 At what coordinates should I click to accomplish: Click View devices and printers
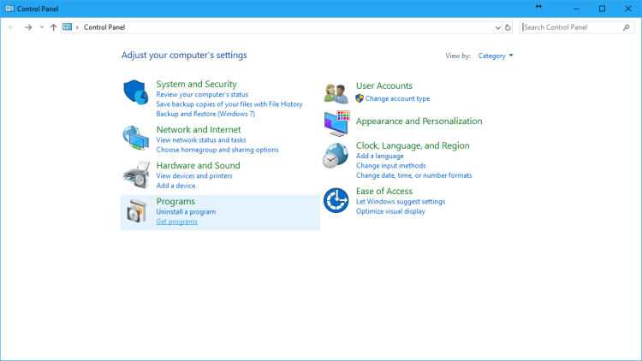(x=194, y=176)
